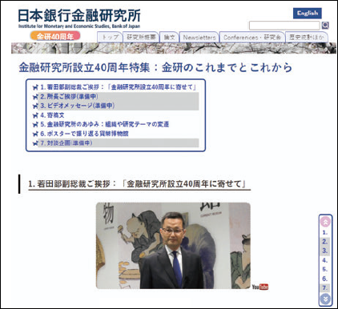Open the 歴史統計ほか tab
The image size is (338, 309).
(307, 38)
